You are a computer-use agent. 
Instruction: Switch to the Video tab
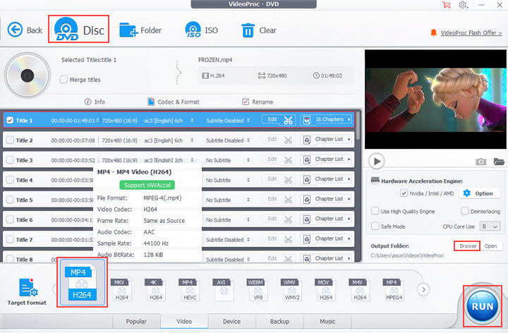[x=184, y=321]
